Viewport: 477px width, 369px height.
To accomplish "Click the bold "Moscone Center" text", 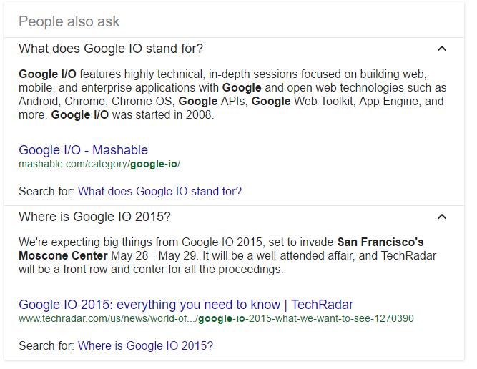I will point(63,256).
